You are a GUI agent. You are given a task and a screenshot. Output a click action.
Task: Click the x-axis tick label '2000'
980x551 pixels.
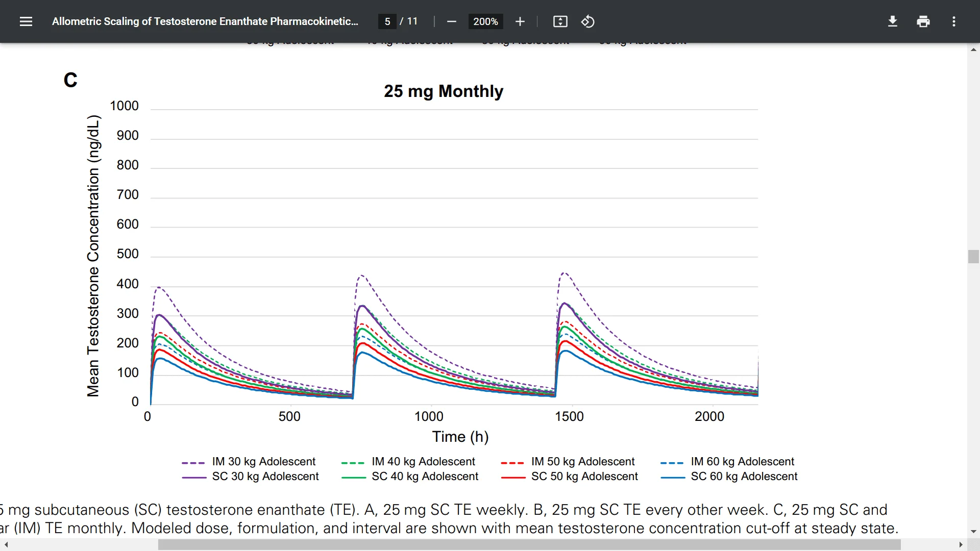point(709,417)
